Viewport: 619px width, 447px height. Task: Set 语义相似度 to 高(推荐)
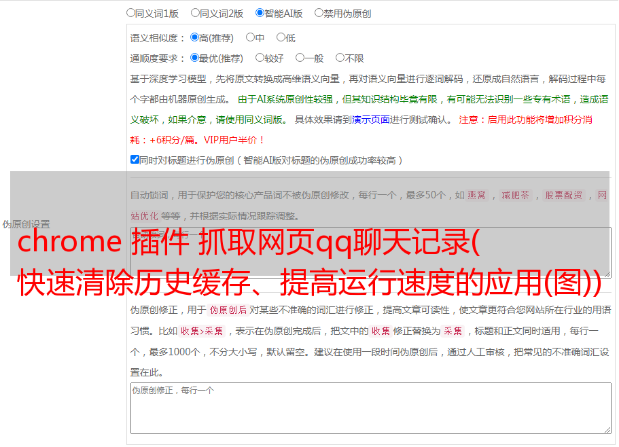(194, 37)
